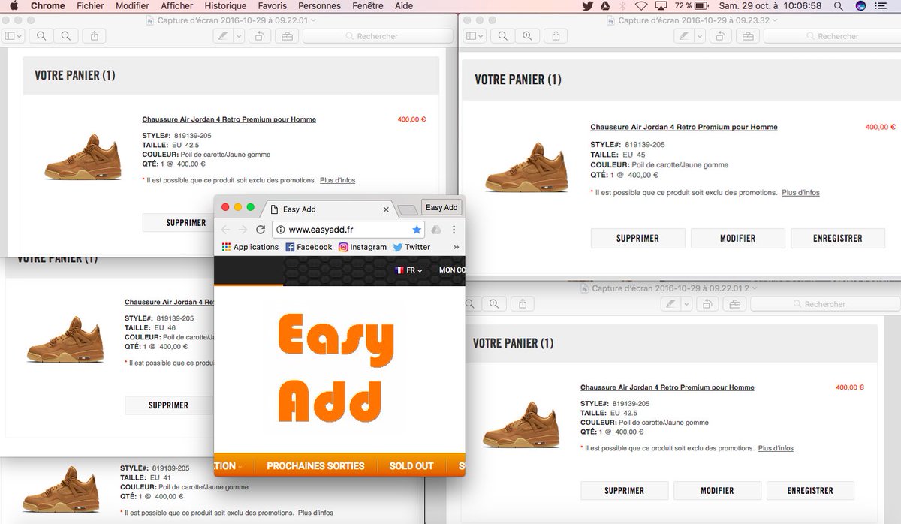Open Chrome's three-dot menu
Viewport: 901px width, 524px height.
click(x=454, y=230)
